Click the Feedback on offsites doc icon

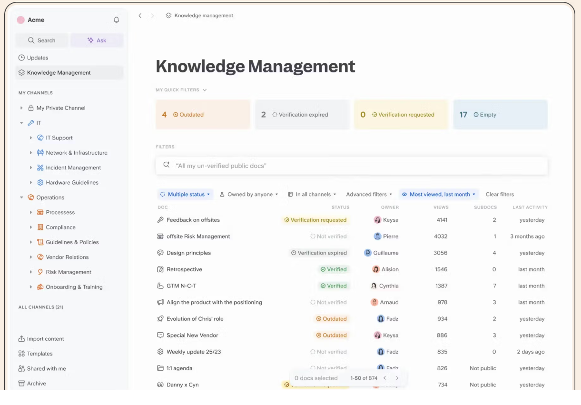(x=160, y=220)
